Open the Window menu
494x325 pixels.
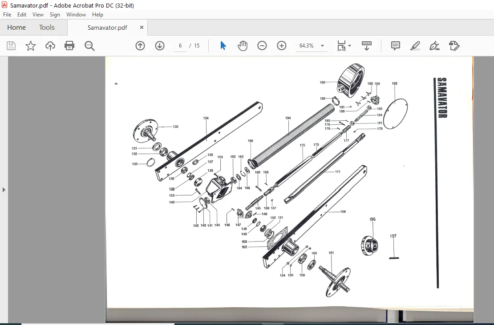76,15
